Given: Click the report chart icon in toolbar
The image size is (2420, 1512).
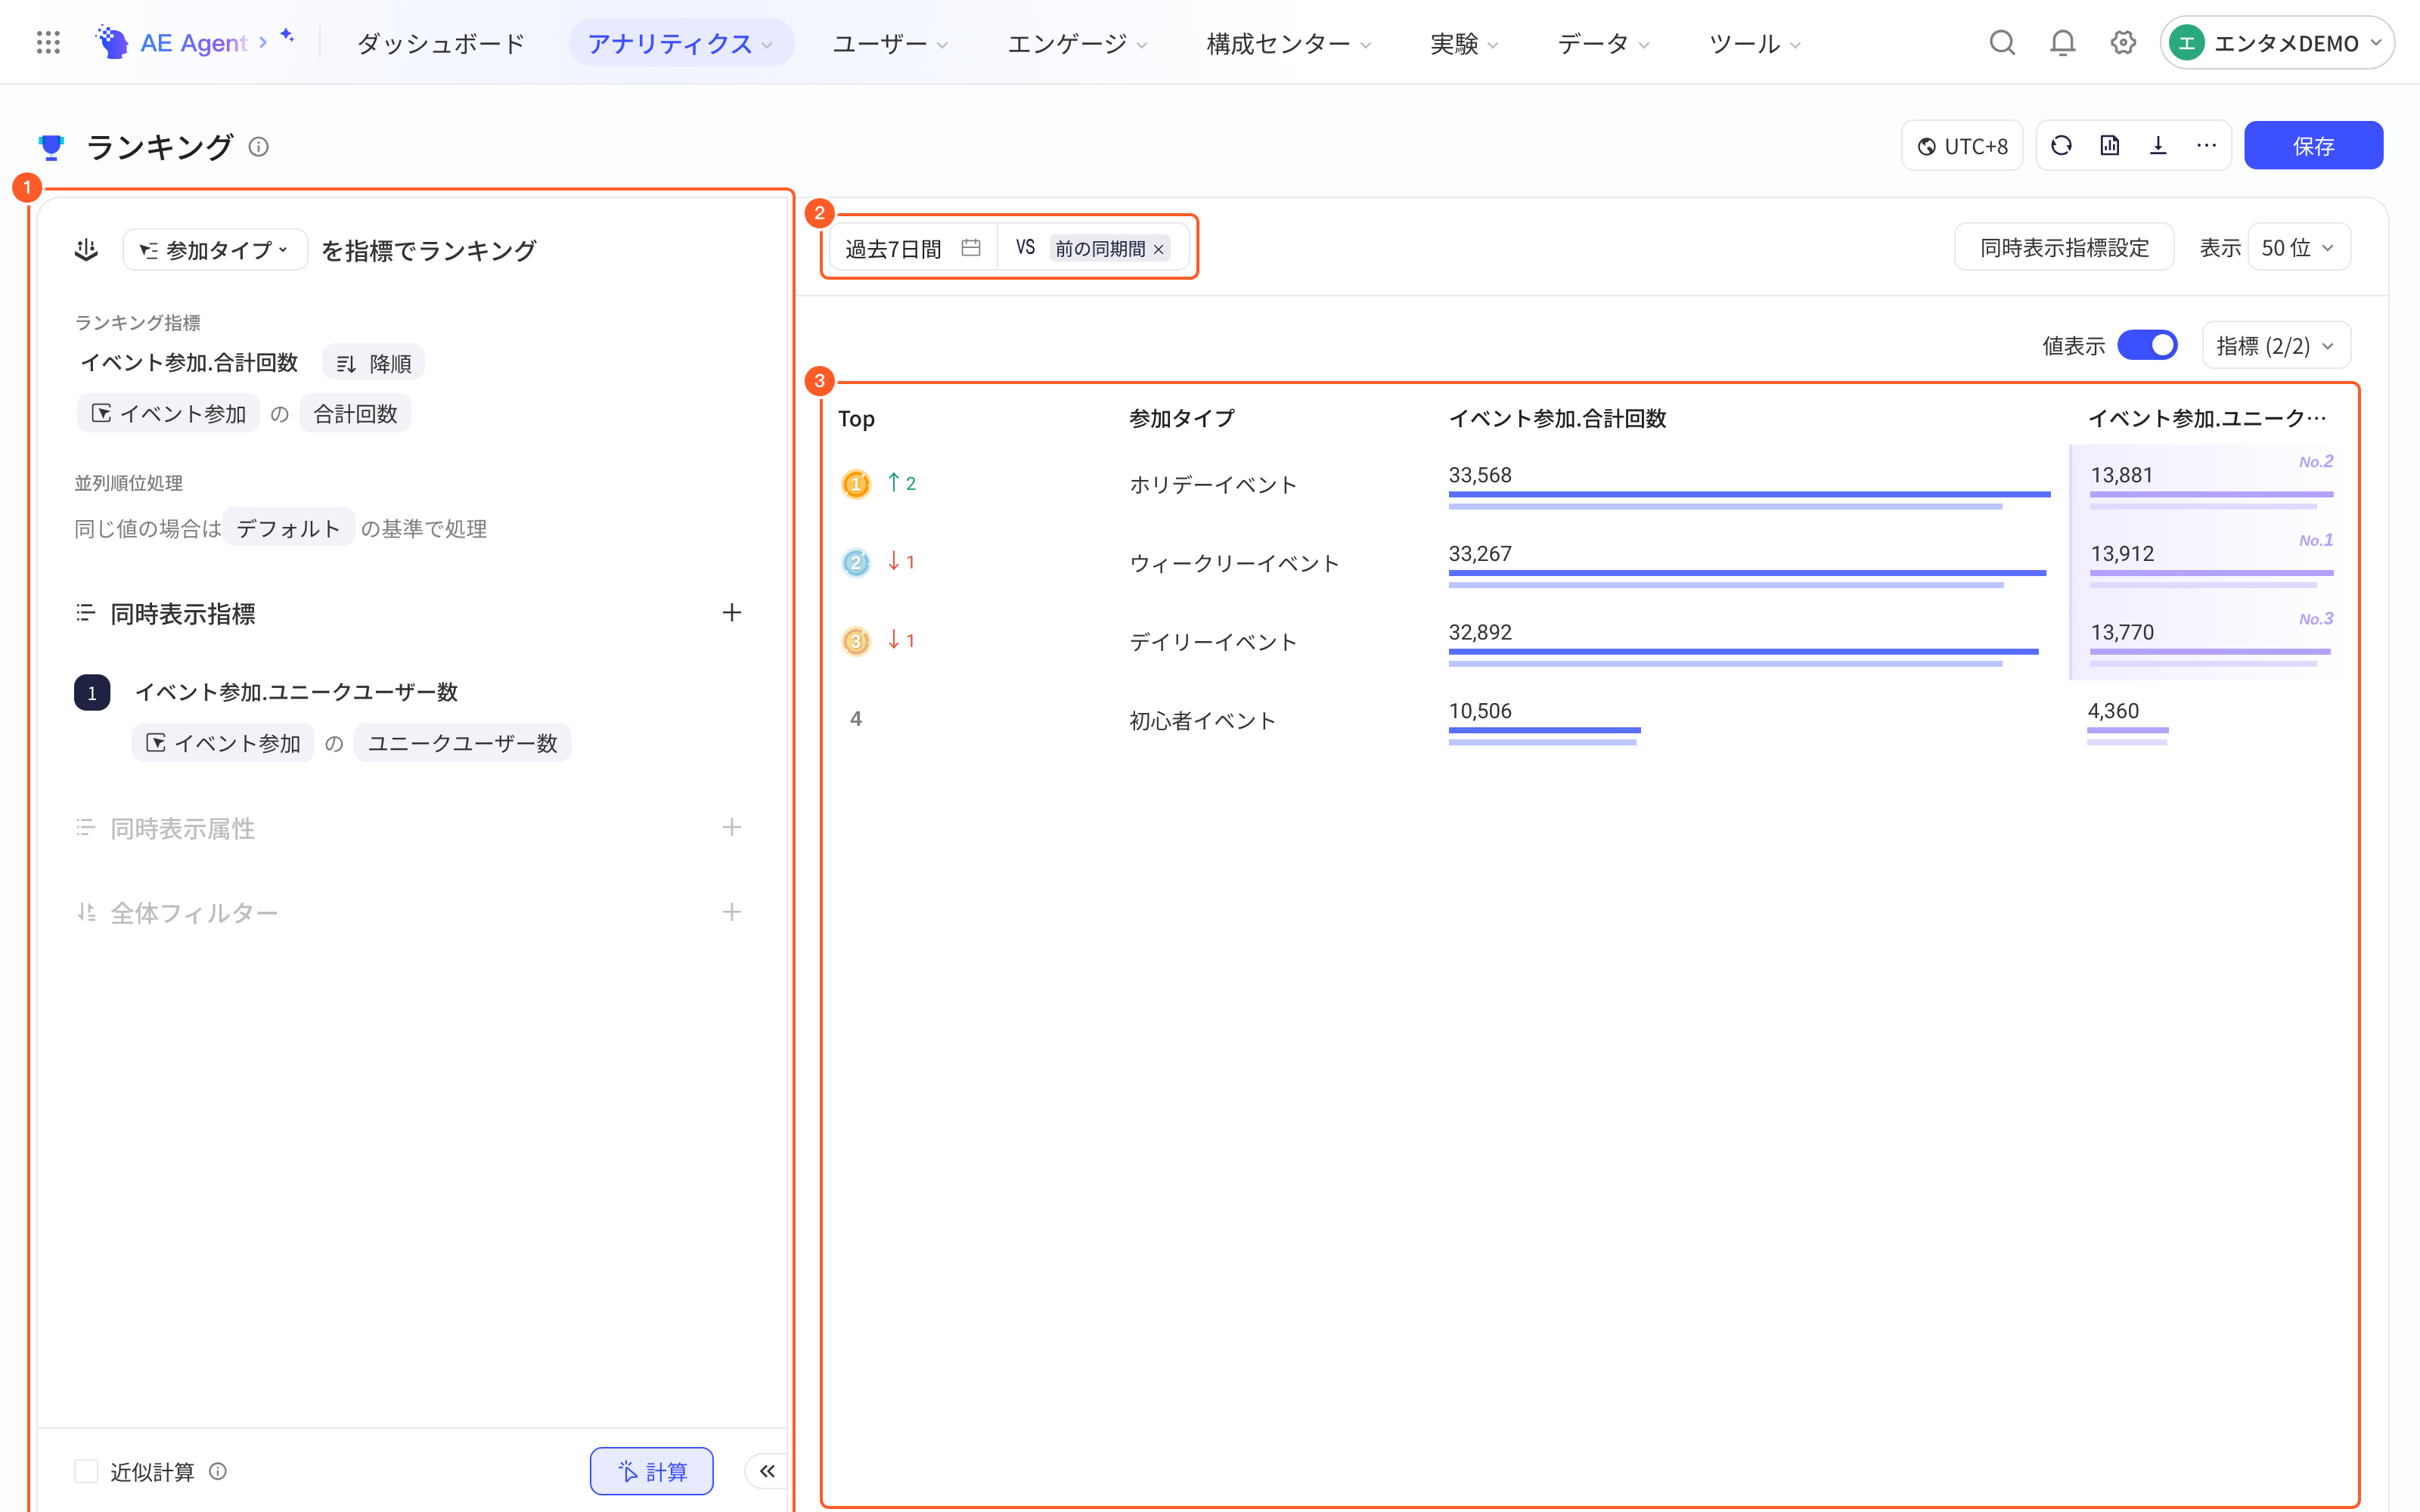Looking at the screenshot, I should coord(2110,146).
